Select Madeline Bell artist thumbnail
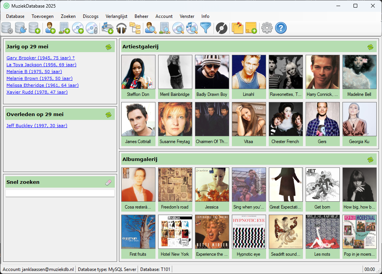The width and height of the screenshot is (382, 274). coord(360,72)
